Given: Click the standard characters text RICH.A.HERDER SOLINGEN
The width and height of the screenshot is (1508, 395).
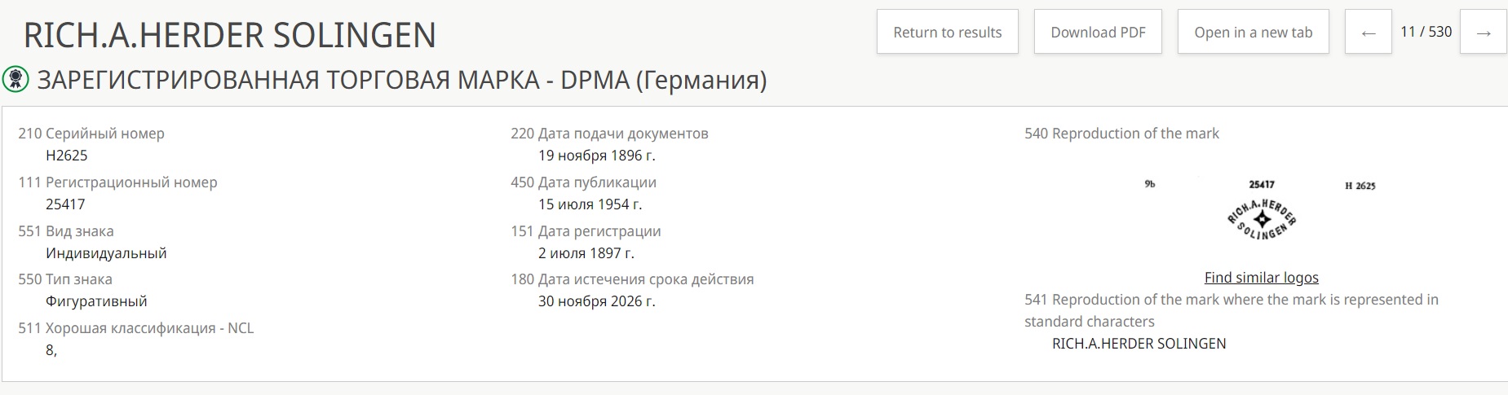Looking at the screenshot, I should coord(1139,344).
